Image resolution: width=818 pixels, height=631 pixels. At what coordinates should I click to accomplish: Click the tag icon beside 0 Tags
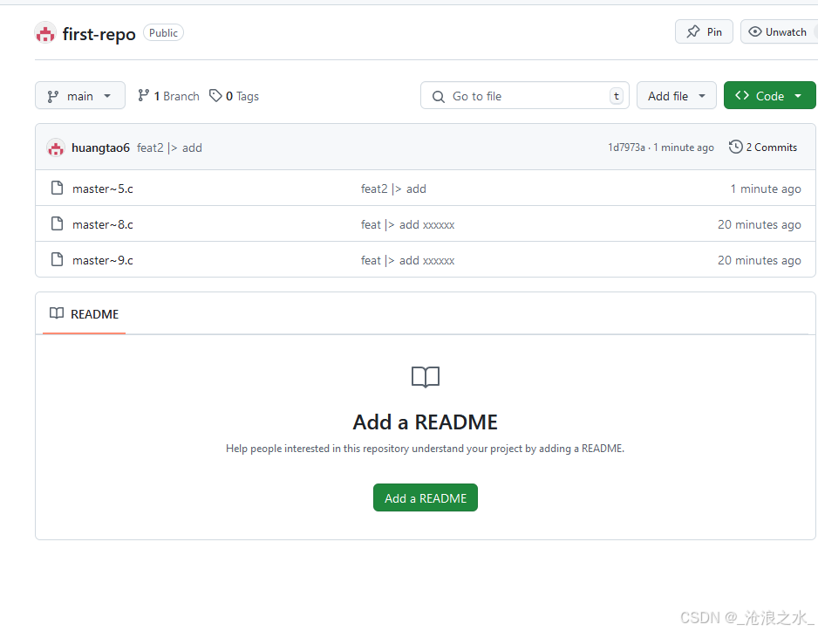point(215,95)
